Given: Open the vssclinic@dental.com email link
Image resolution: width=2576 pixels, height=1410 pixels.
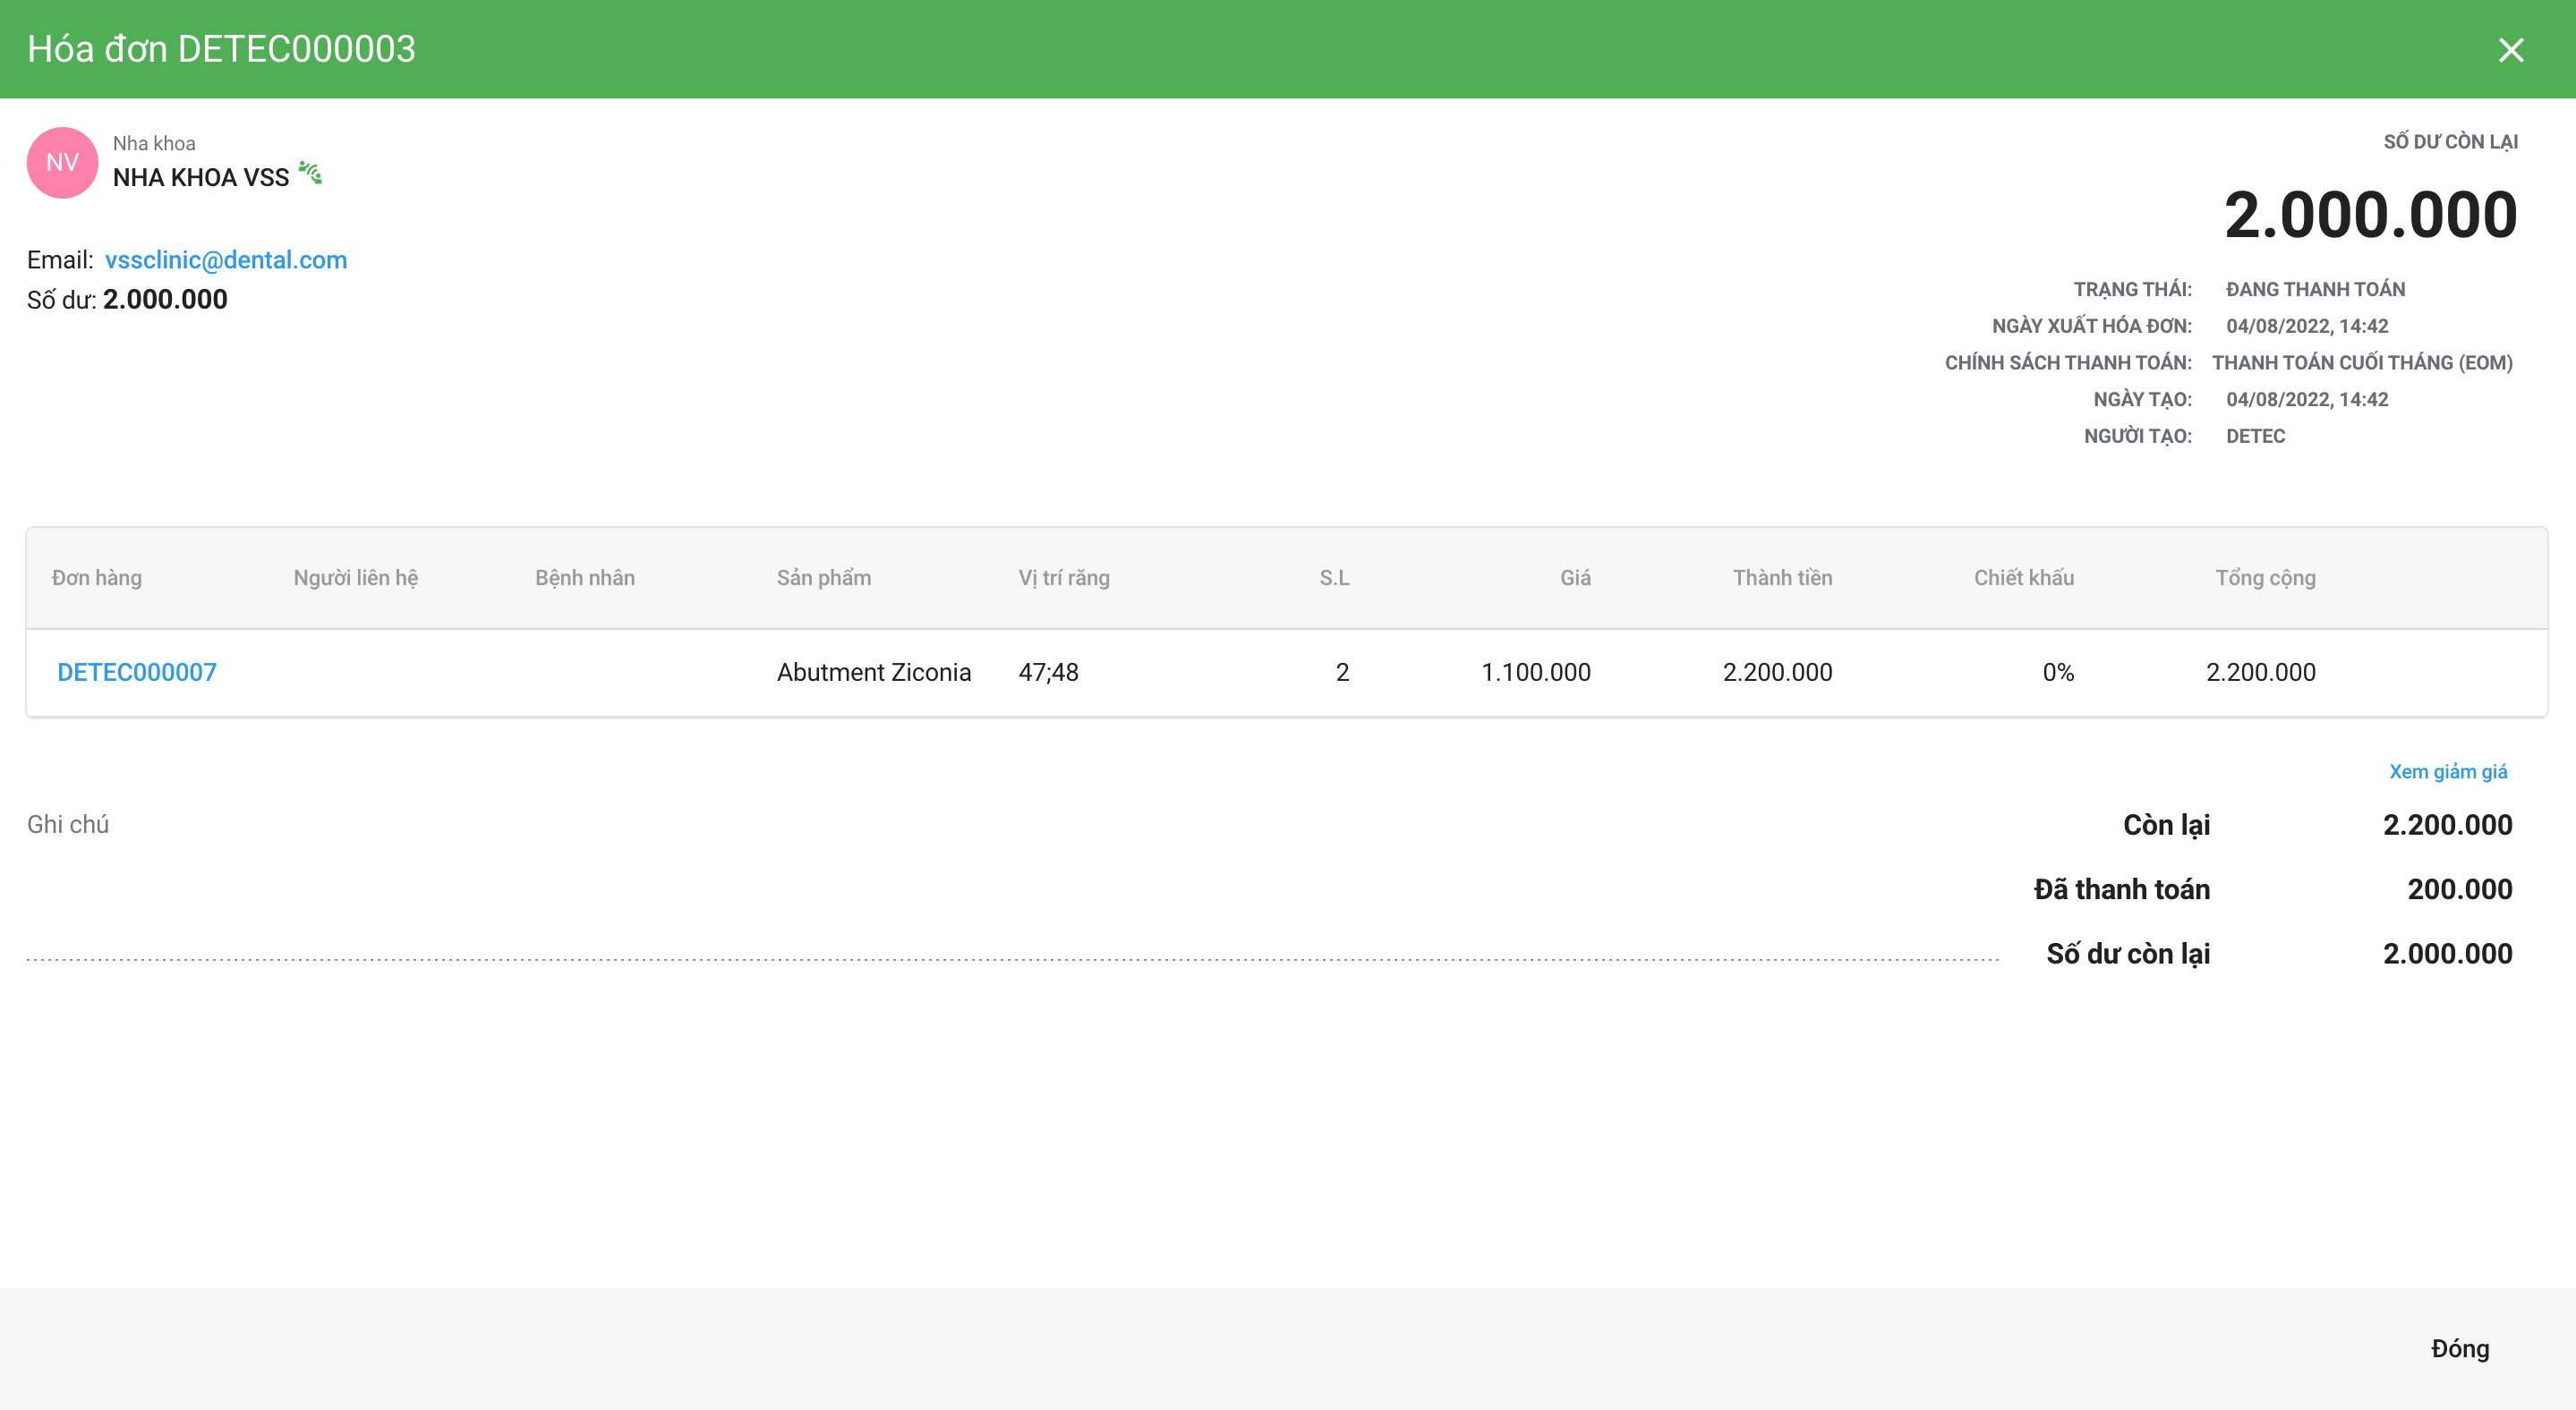Looking at the screenshot, I should tap(226, 259).
